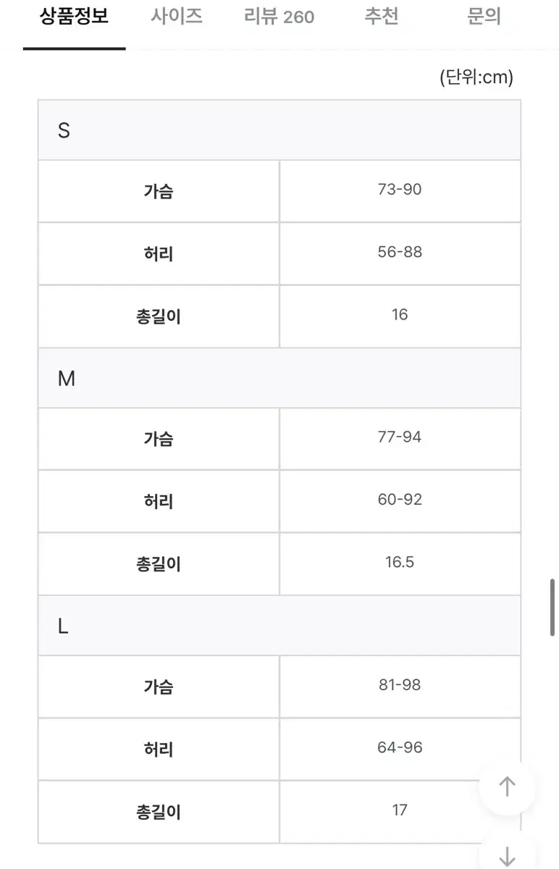Click the L 총길이 label cell
559x869 pixels.
(x=159, y=812)
